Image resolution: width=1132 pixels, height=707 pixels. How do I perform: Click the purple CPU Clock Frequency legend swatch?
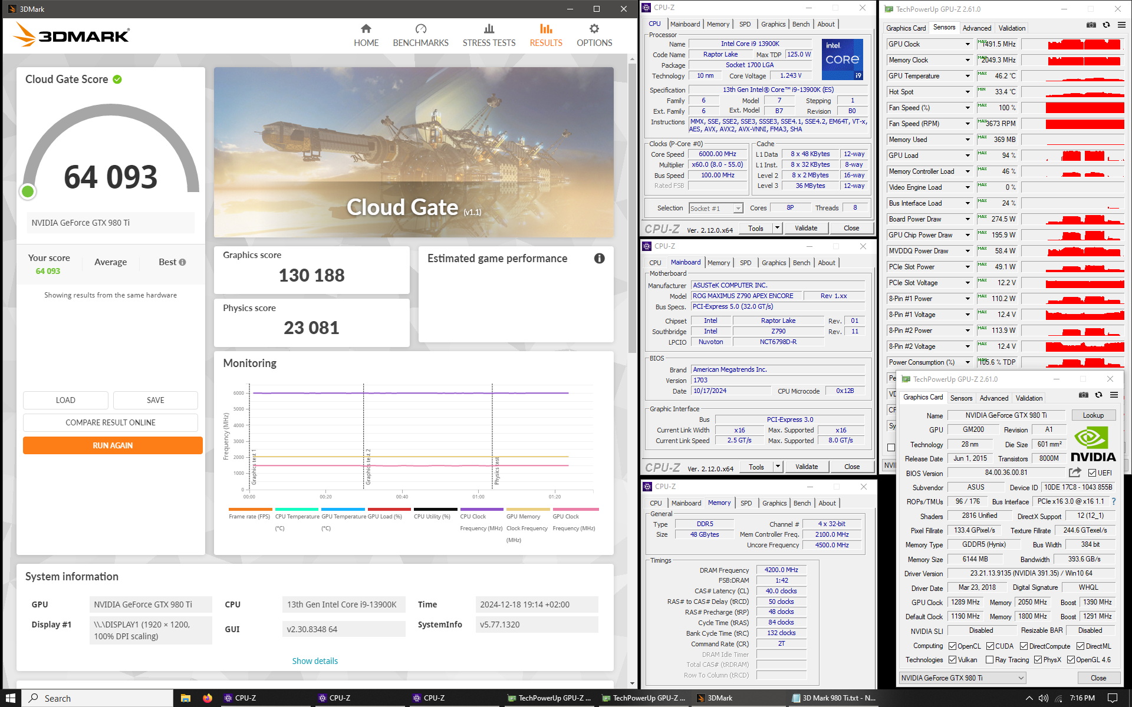click(482, 509)
